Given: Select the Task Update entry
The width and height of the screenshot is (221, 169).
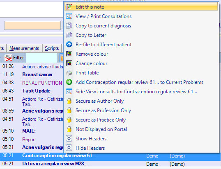Looking at the screenshot, I should click(x=32, y=91).
